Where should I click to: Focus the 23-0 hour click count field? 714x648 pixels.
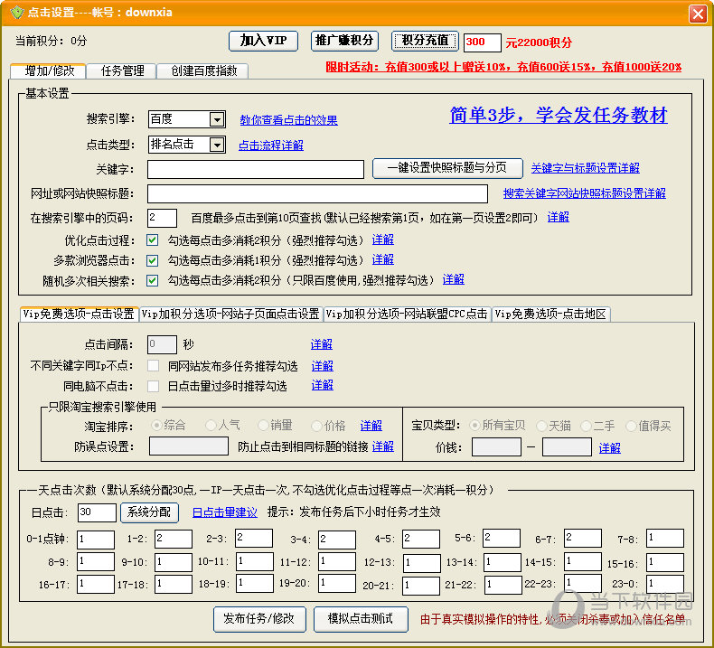665,584
